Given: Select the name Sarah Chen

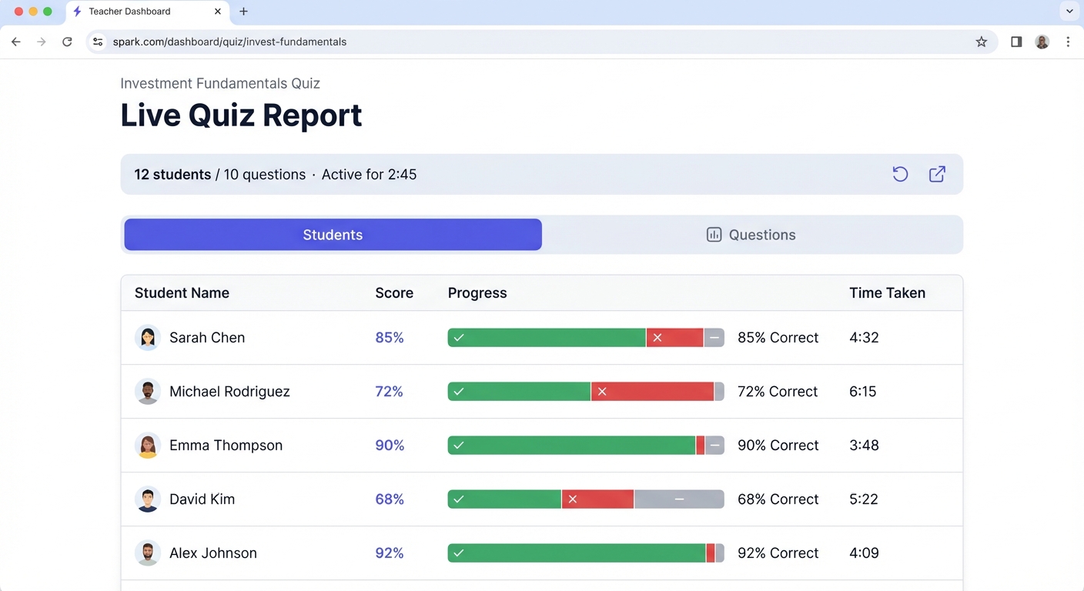Looking at the screenshot, I should (x=207, y=338).
